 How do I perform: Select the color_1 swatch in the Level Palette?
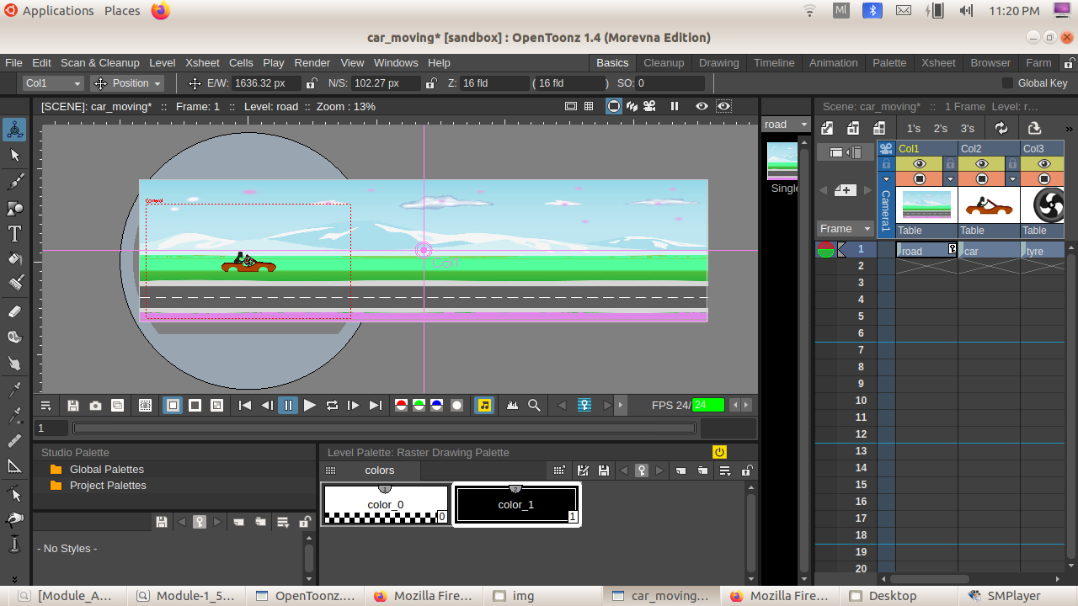515,503
